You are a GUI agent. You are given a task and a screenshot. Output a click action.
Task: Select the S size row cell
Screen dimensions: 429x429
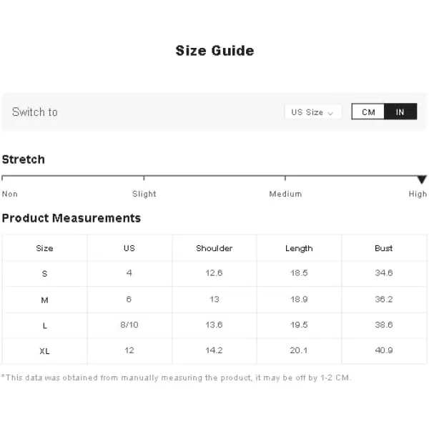tap(44, 274)
